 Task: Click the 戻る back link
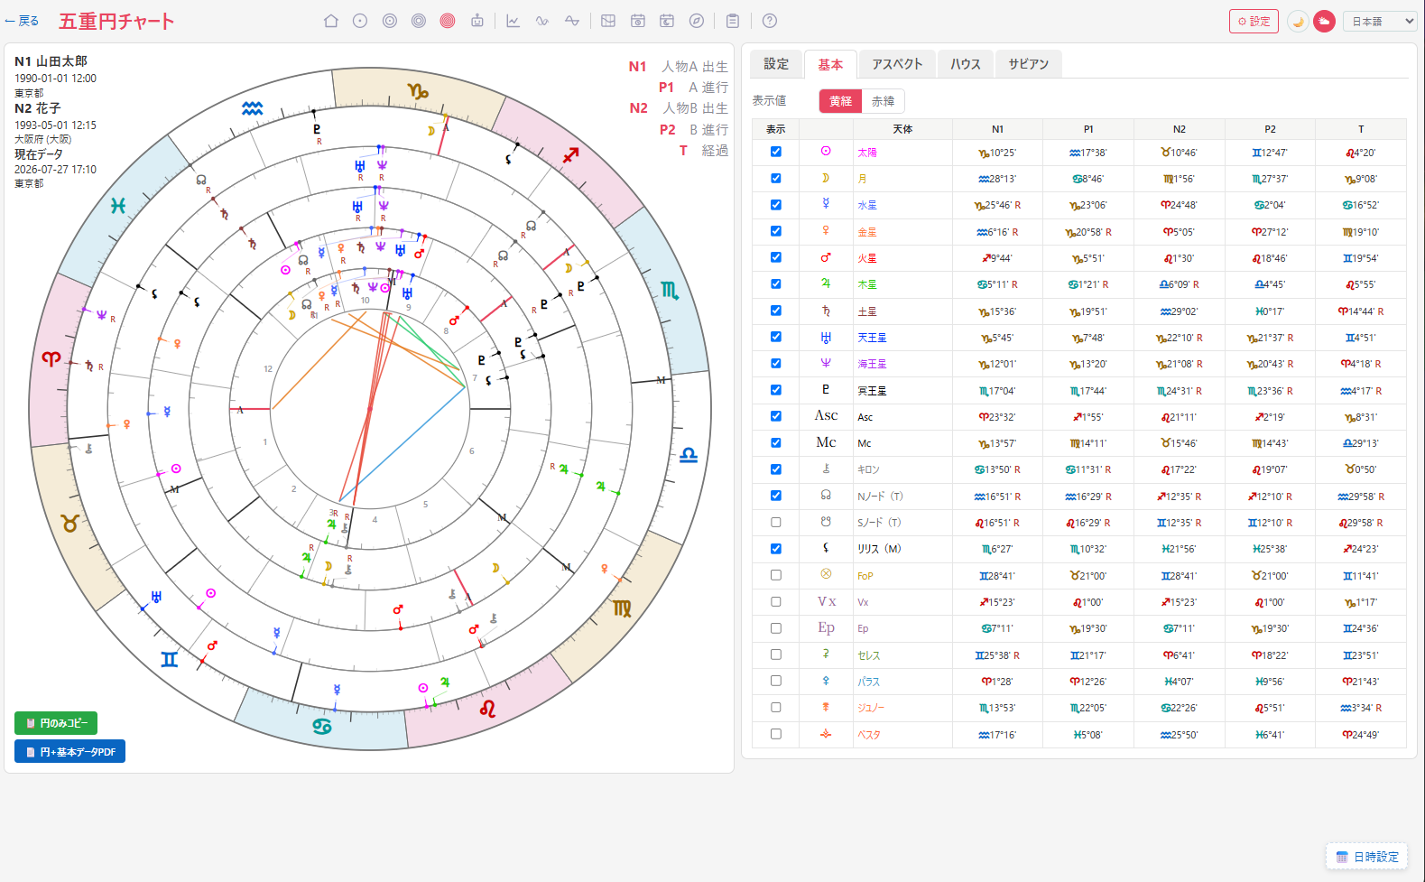pos(22,21)
